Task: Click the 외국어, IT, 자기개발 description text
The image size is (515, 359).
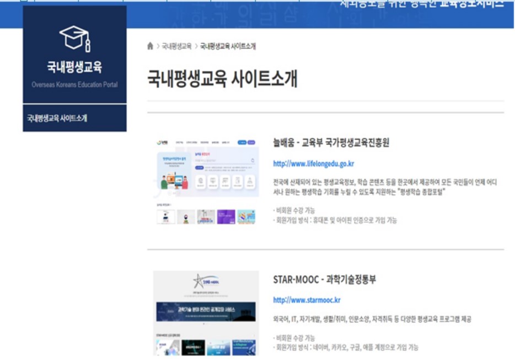Action: coord(372,319)
